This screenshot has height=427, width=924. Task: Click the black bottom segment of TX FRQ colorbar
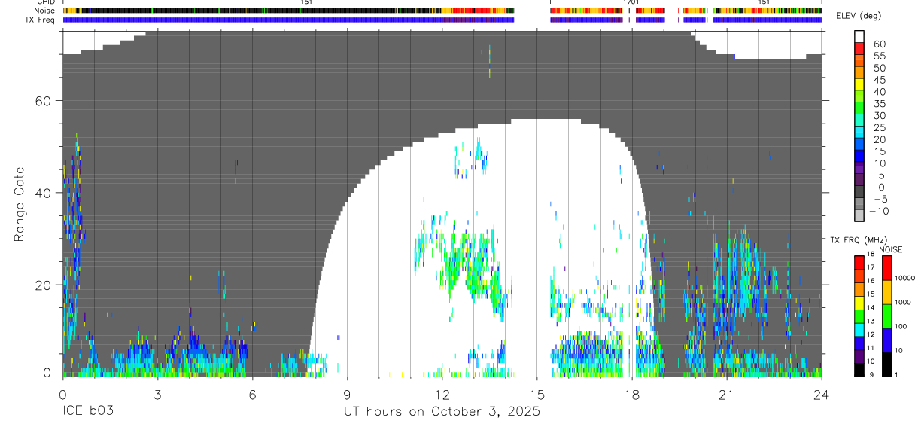coord(859,369)
